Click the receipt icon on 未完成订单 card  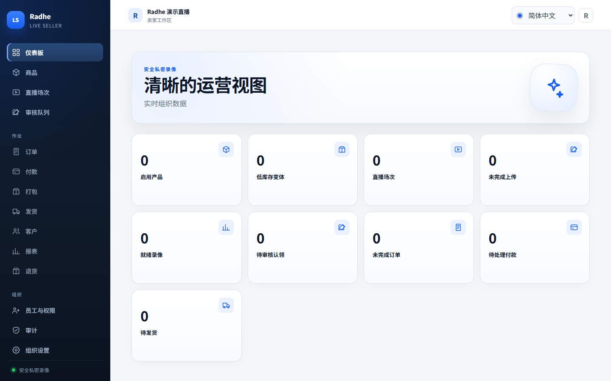(458, 227)
